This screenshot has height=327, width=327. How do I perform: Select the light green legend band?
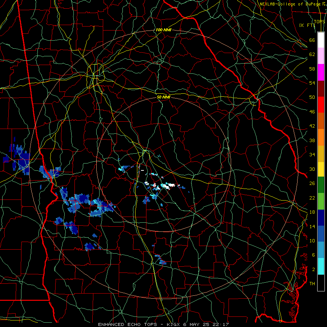(321, 201)
